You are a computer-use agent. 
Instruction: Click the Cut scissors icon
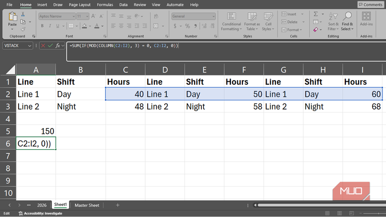pos(23,14)
